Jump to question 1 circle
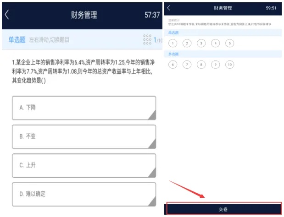The image size is (284, 217). 173,43
